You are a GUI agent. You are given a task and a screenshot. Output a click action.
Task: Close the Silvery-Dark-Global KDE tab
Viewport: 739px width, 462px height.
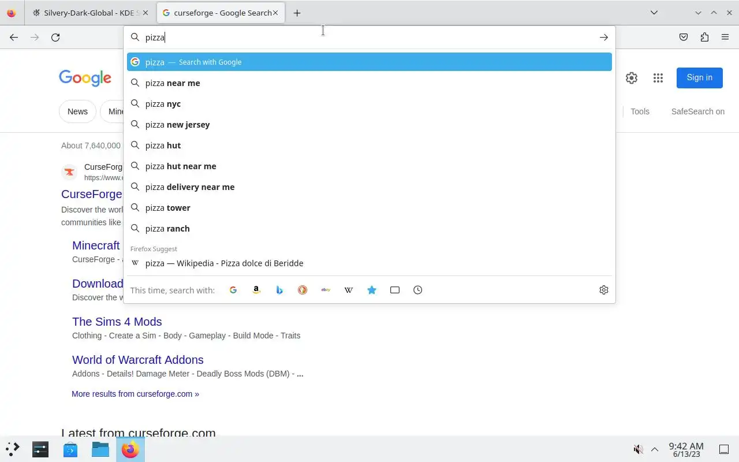click(145, 13)
